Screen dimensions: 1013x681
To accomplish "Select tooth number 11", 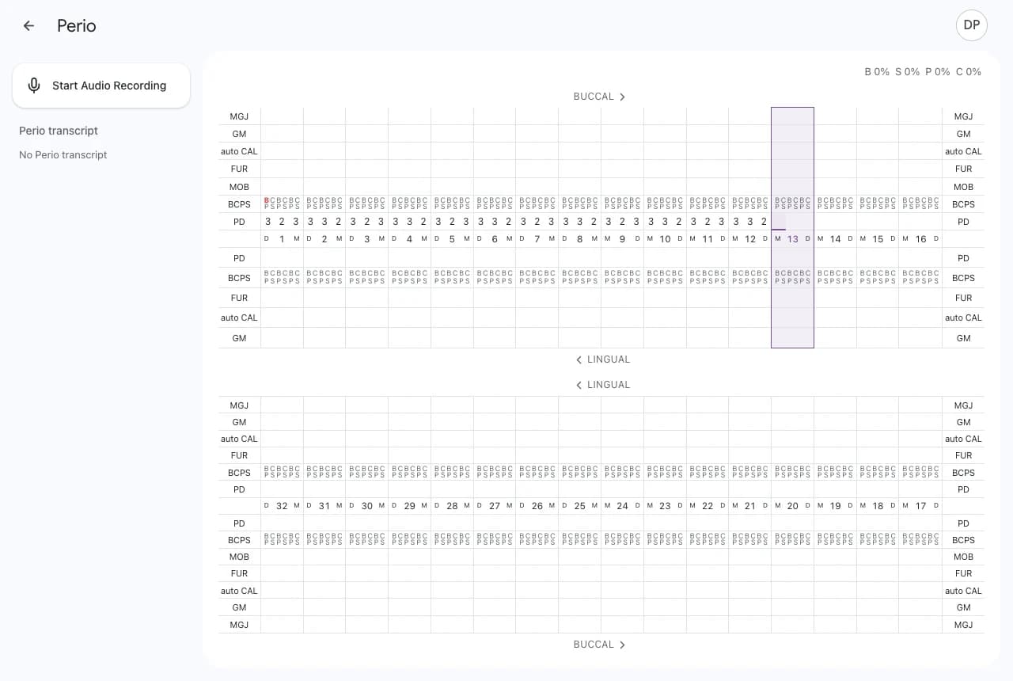I will tap(708, 239).
